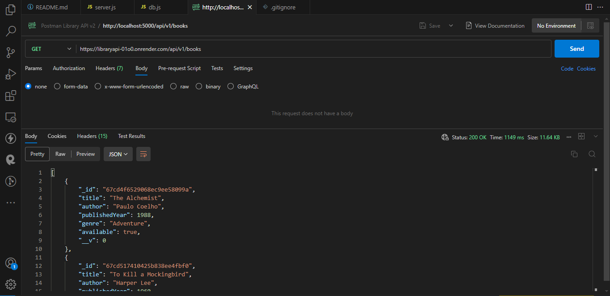Click the Cookies link next to Code
610x296 pixels.
586,69
